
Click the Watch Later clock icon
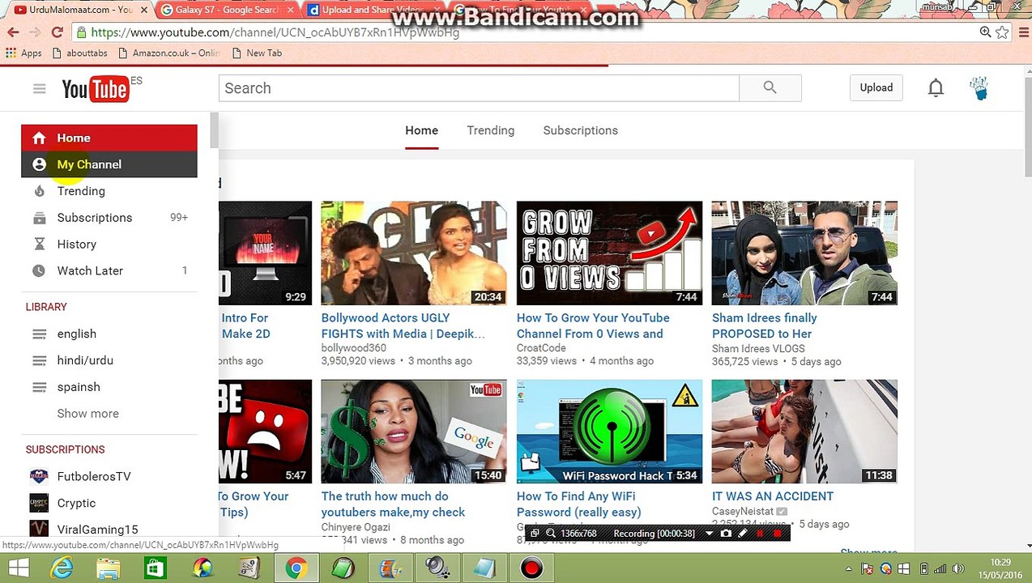pos(39,271)
